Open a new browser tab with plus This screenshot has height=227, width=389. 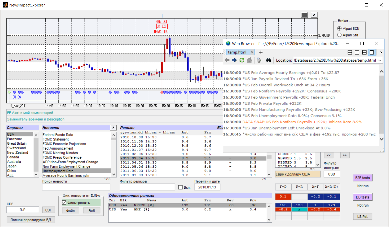point(261,52)
